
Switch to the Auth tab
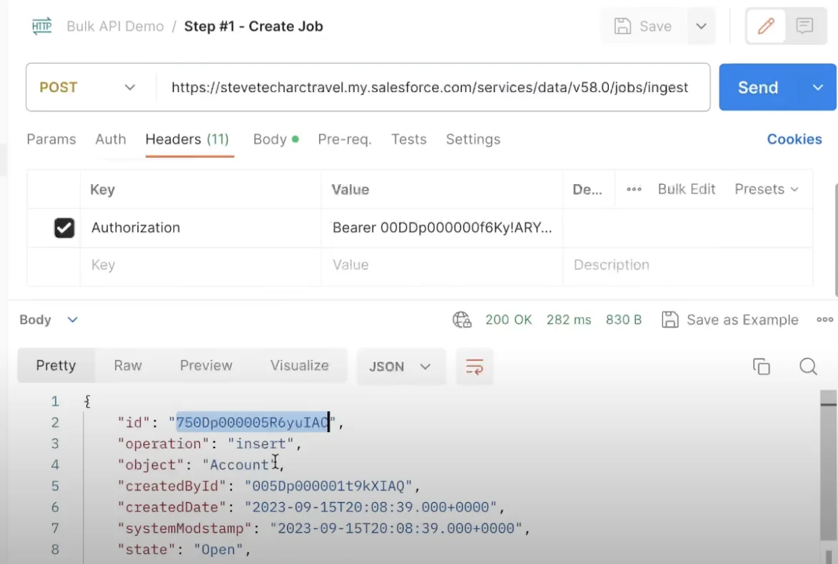click(111, 139)
